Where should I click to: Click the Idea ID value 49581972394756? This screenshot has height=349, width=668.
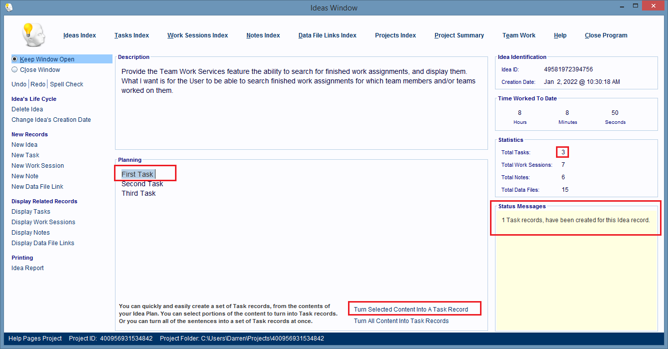tap(568, 69)
